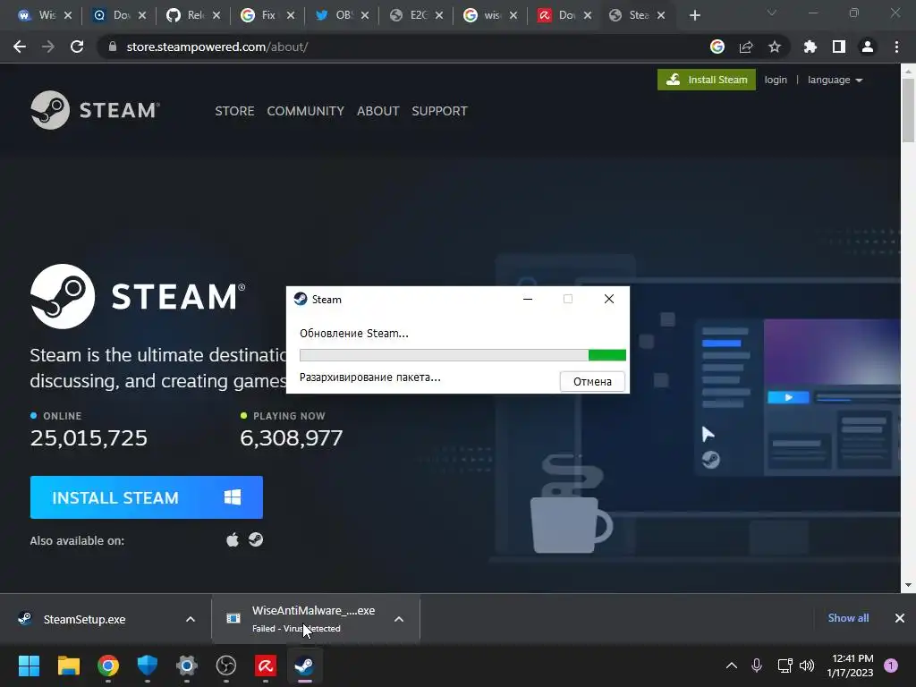
Task: Open the Chrome profile avatar
Action: click(x=868, y=47)
